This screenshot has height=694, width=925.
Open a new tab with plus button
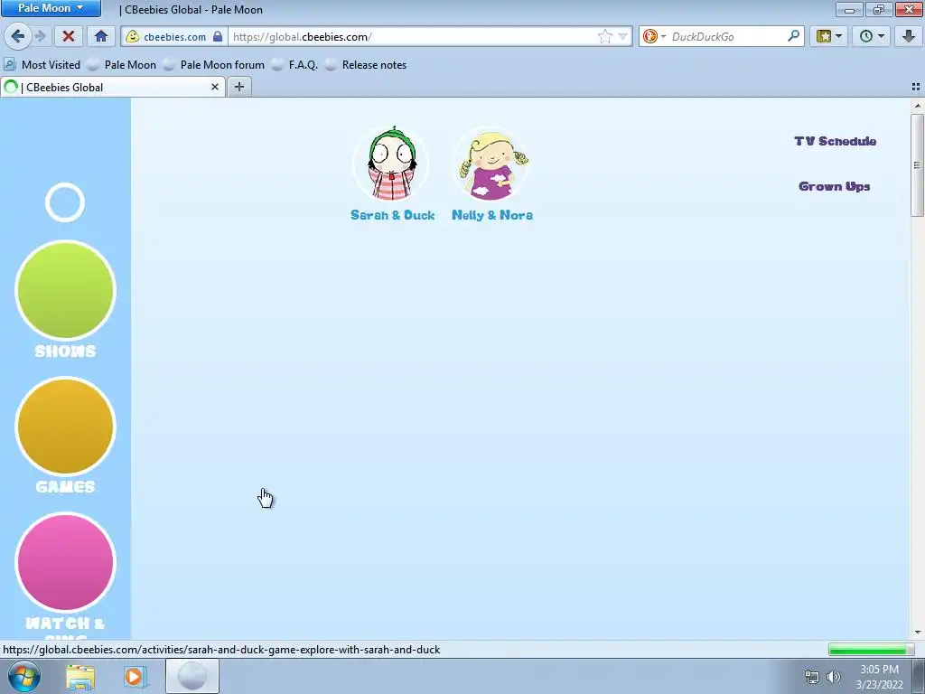[x=238, y=87]
